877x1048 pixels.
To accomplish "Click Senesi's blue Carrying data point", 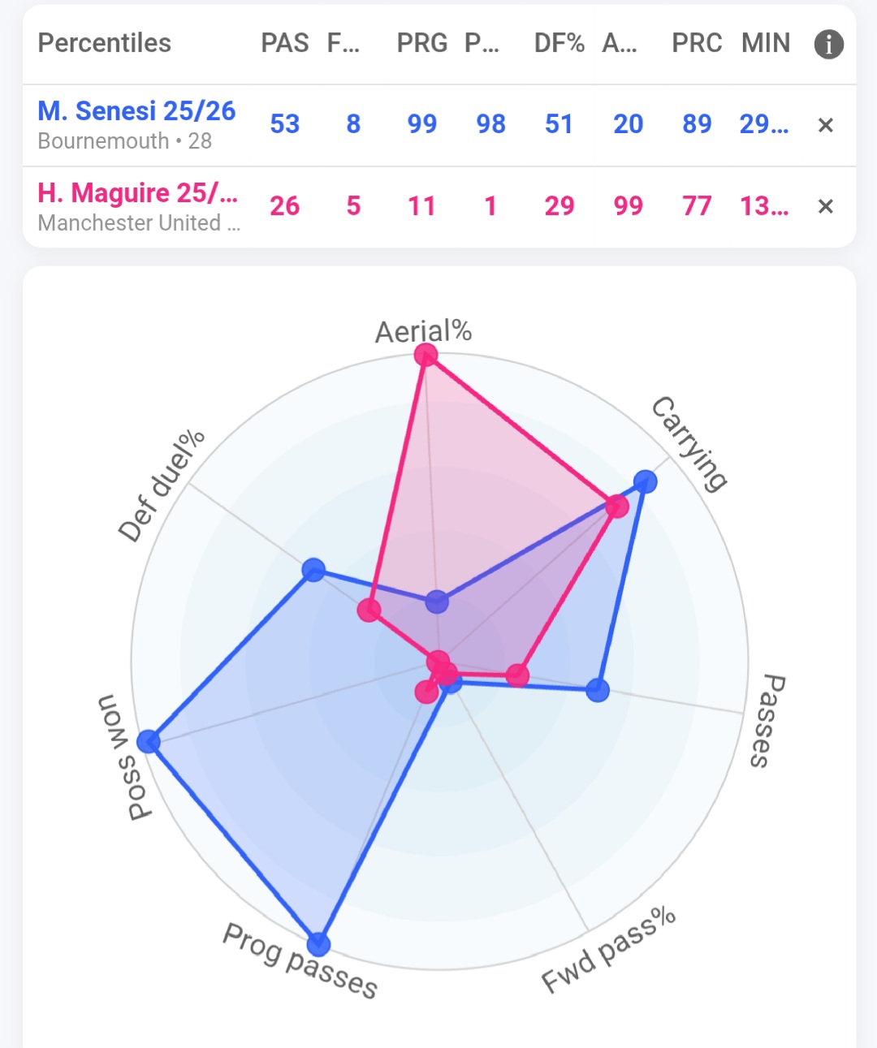I will [x=645, y=481].
